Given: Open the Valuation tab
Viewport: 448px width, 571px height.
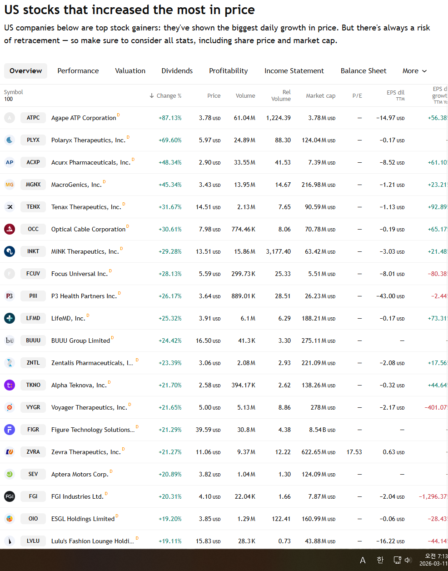Looking at the screenshot, I should [x=130, y=71].
